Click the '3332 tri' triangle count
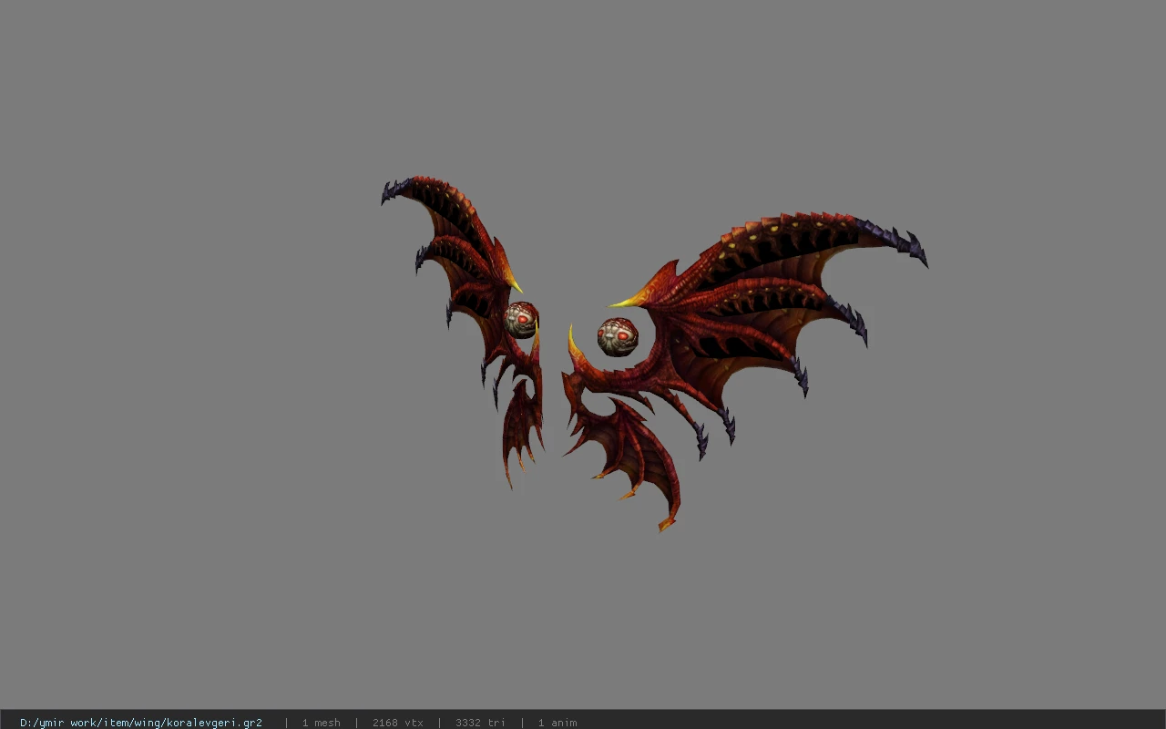This screenshot has height=729, width=1166. click(x=480, y=723)
